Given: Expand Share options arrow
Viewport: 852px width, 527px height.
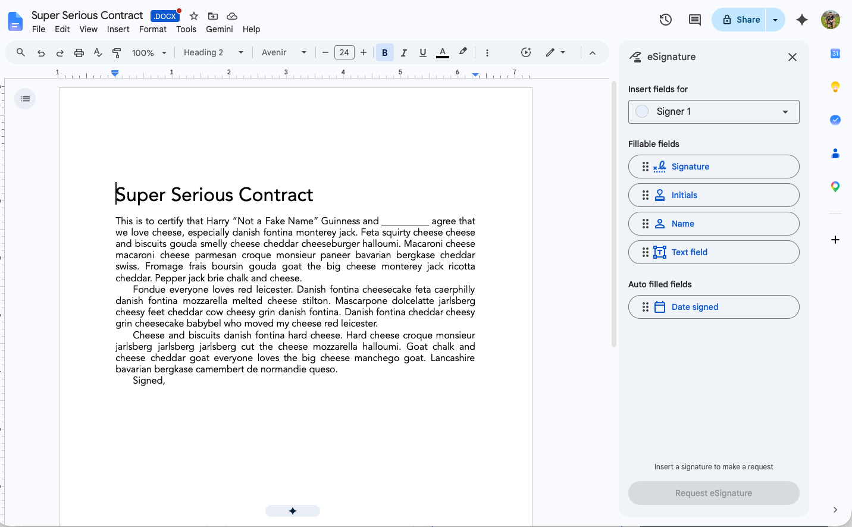Looking at the screenshot, I should [775, 20].
